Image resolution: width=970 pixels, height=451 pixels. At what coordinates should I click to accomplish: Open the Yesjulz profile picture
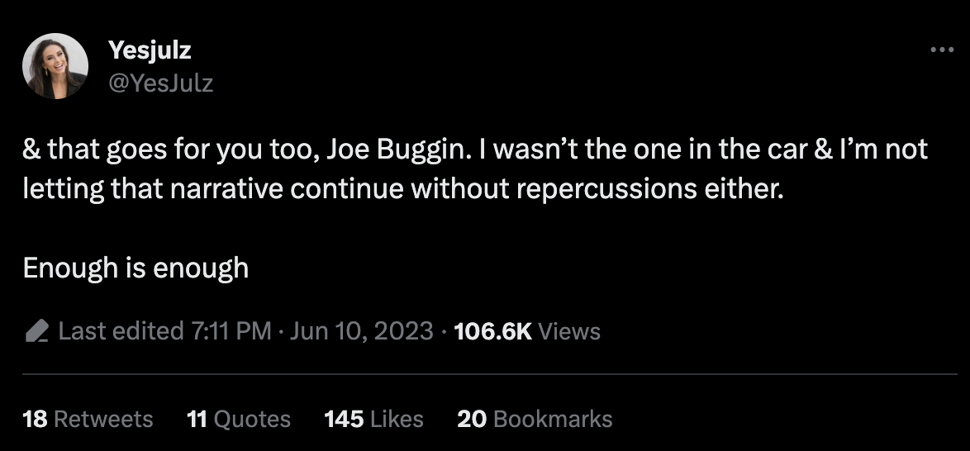(56, 66)
